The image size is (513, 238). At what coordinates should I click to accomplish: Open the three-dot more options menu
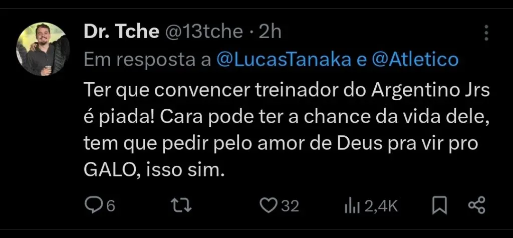(x=486, y=33)
